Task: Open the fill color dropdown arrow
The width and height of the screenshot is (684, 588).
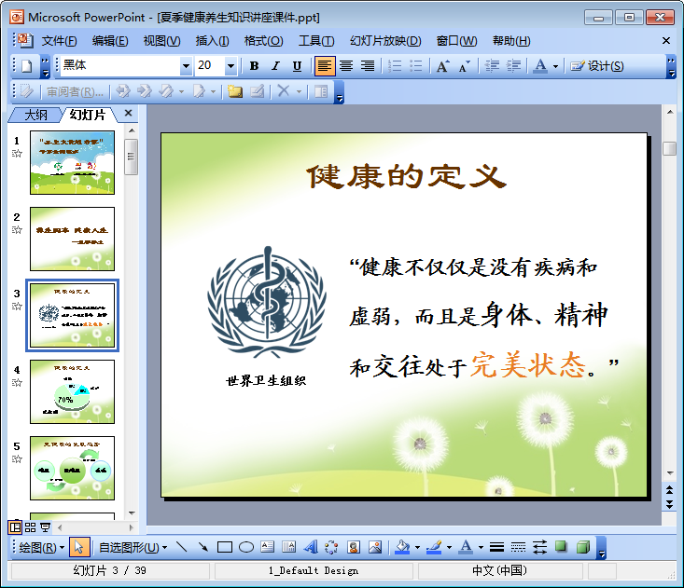Action: point(417,548)
